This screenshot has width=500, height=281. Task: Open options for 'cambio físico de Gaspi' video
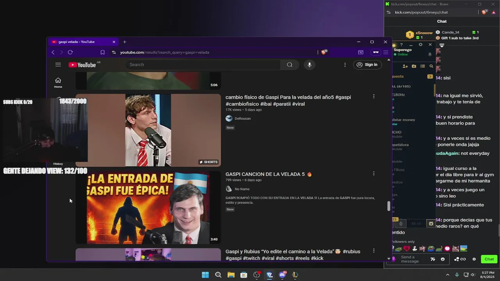point(373,96)
